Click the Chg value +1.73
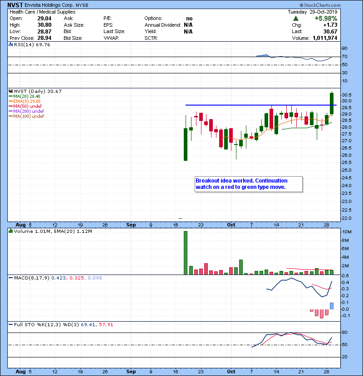This screenshot has height=376, width=363. 330,25
